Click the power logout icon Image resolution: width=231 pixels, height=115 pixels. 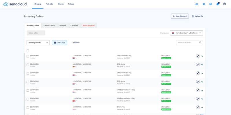[x=224, y=4]
